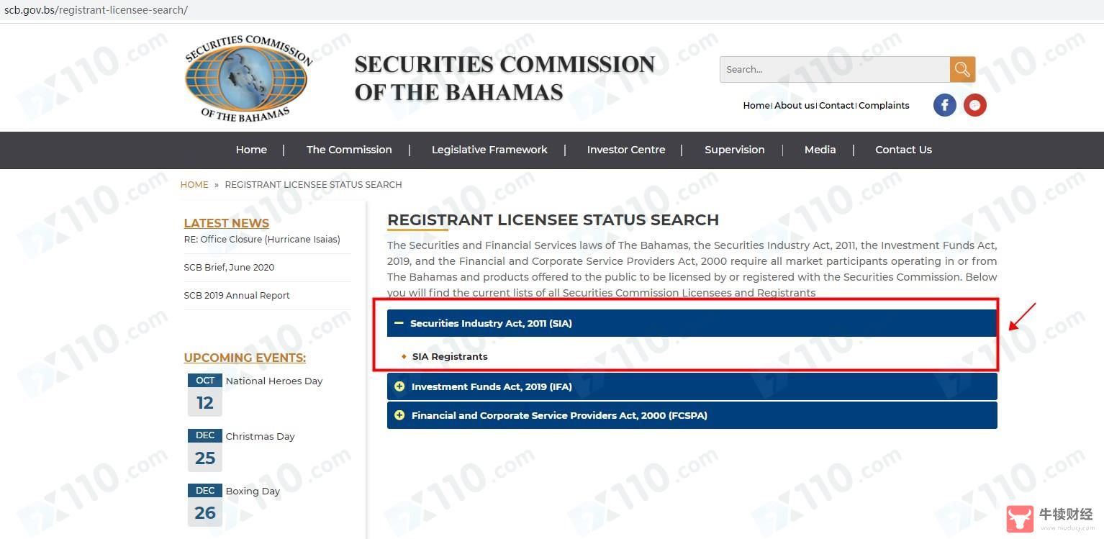Image resolution: width=1104 pixels, height=539 pixels.
Task: Collapse the Securities Industry Act, 2011 section
Action: coord(692,323)
